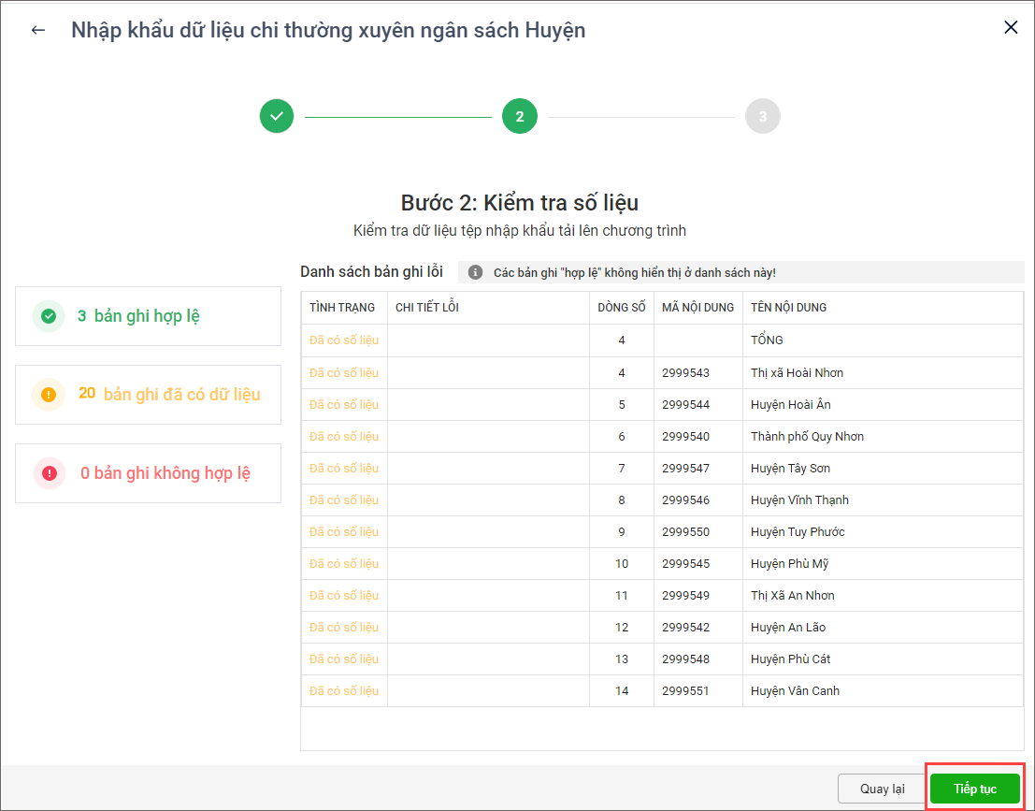
Task: Click the back arrow icon
Action: pos(38,30)
